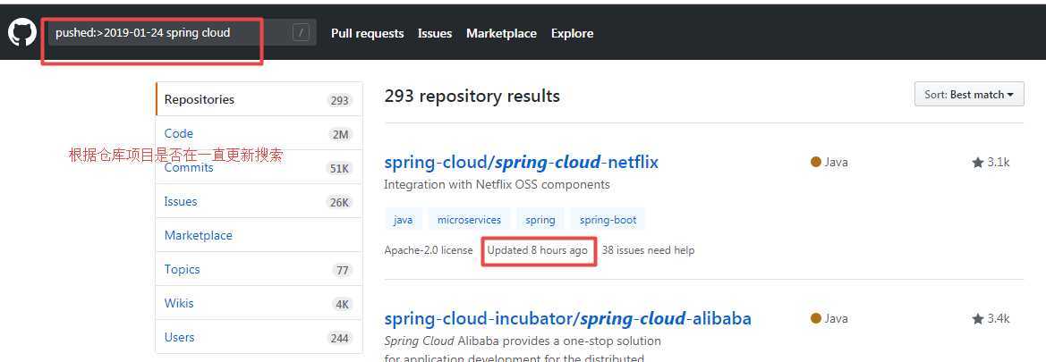Image resolution: width=1046 pixels, height=362 pixels.
Task: Open Issues in the top navigation
Action: (x=435, y=33)
